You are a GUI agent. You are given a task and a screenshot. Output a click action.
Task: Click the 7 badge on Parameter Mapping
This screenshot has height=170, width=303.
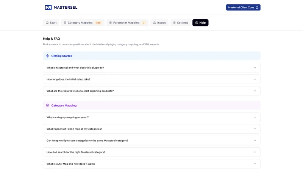click(x=144, y=23)
